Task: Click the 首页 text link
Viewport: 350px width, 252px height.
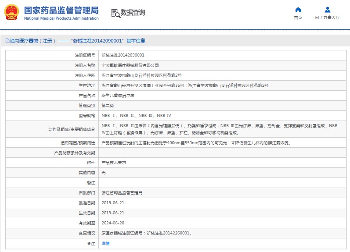Action: [298, 18]
